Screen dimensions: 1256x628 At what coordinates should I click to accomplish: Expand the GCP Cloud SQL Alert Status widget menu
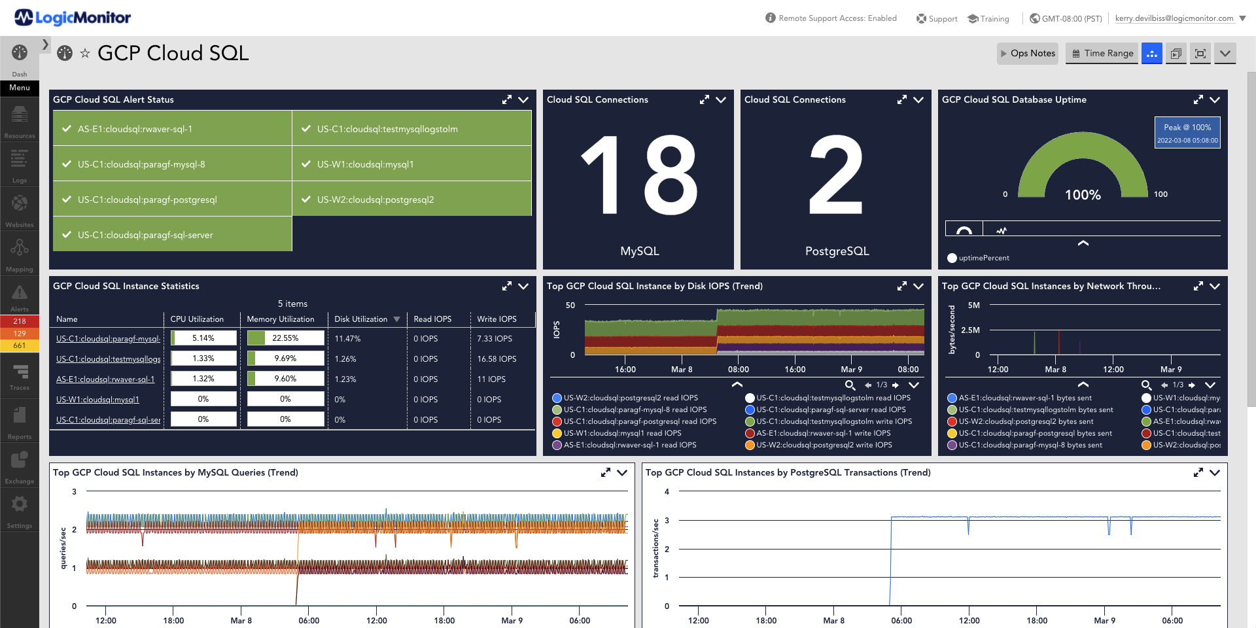point(523,100)
